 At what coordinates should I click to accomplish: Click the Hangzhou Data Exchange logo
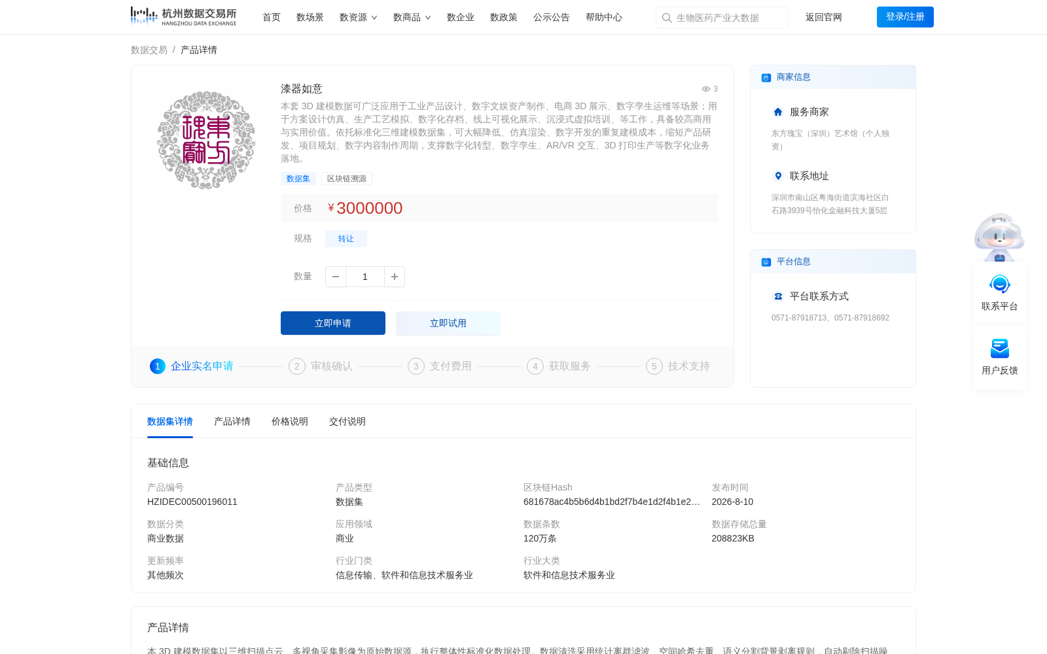183,16
